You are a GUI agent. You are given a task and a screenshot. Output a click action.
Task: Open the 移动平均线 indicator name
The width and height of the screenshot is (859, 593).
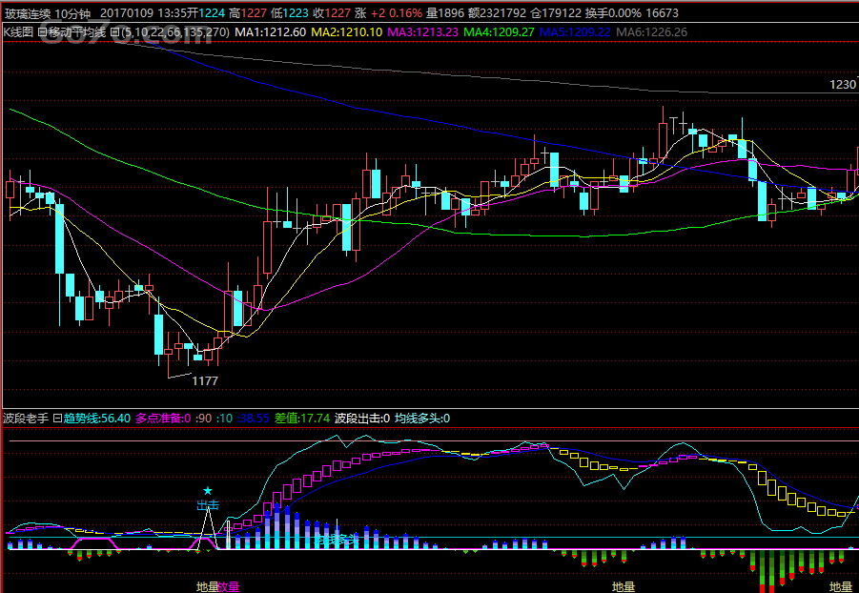(x=77, y=32)
